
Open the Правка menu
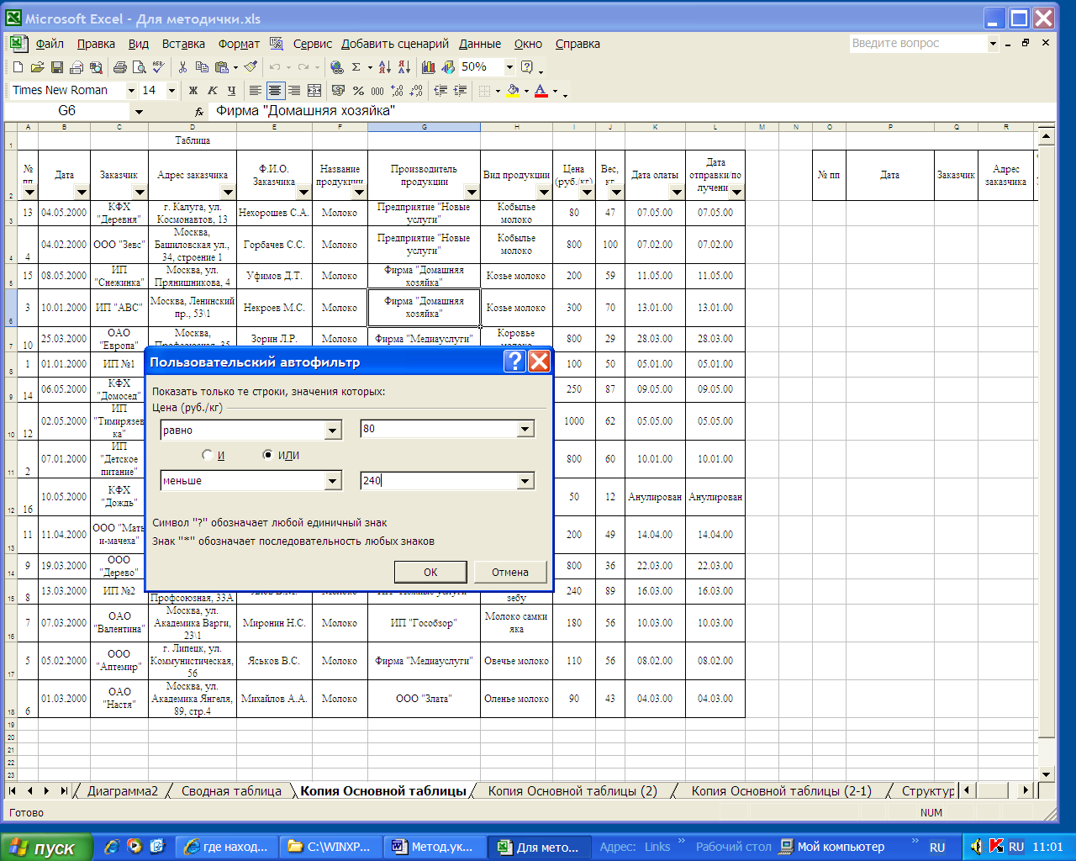(96, 44)
